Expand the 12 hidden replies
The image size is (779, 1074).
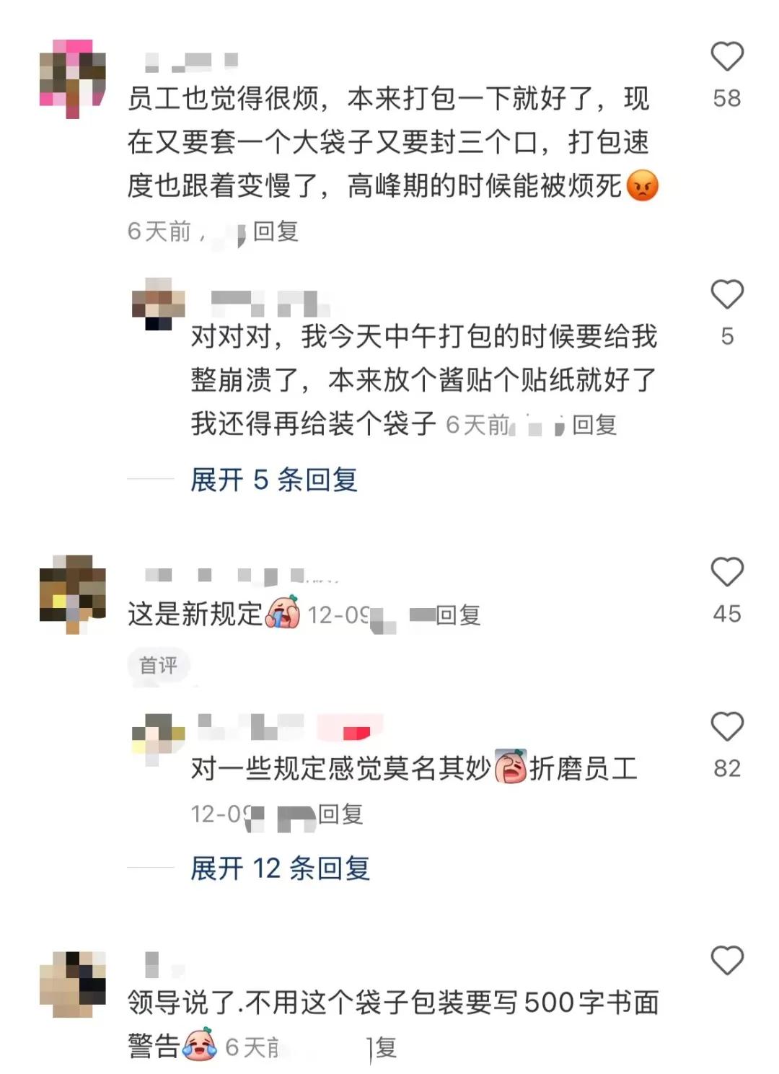(x=281, y=868)
